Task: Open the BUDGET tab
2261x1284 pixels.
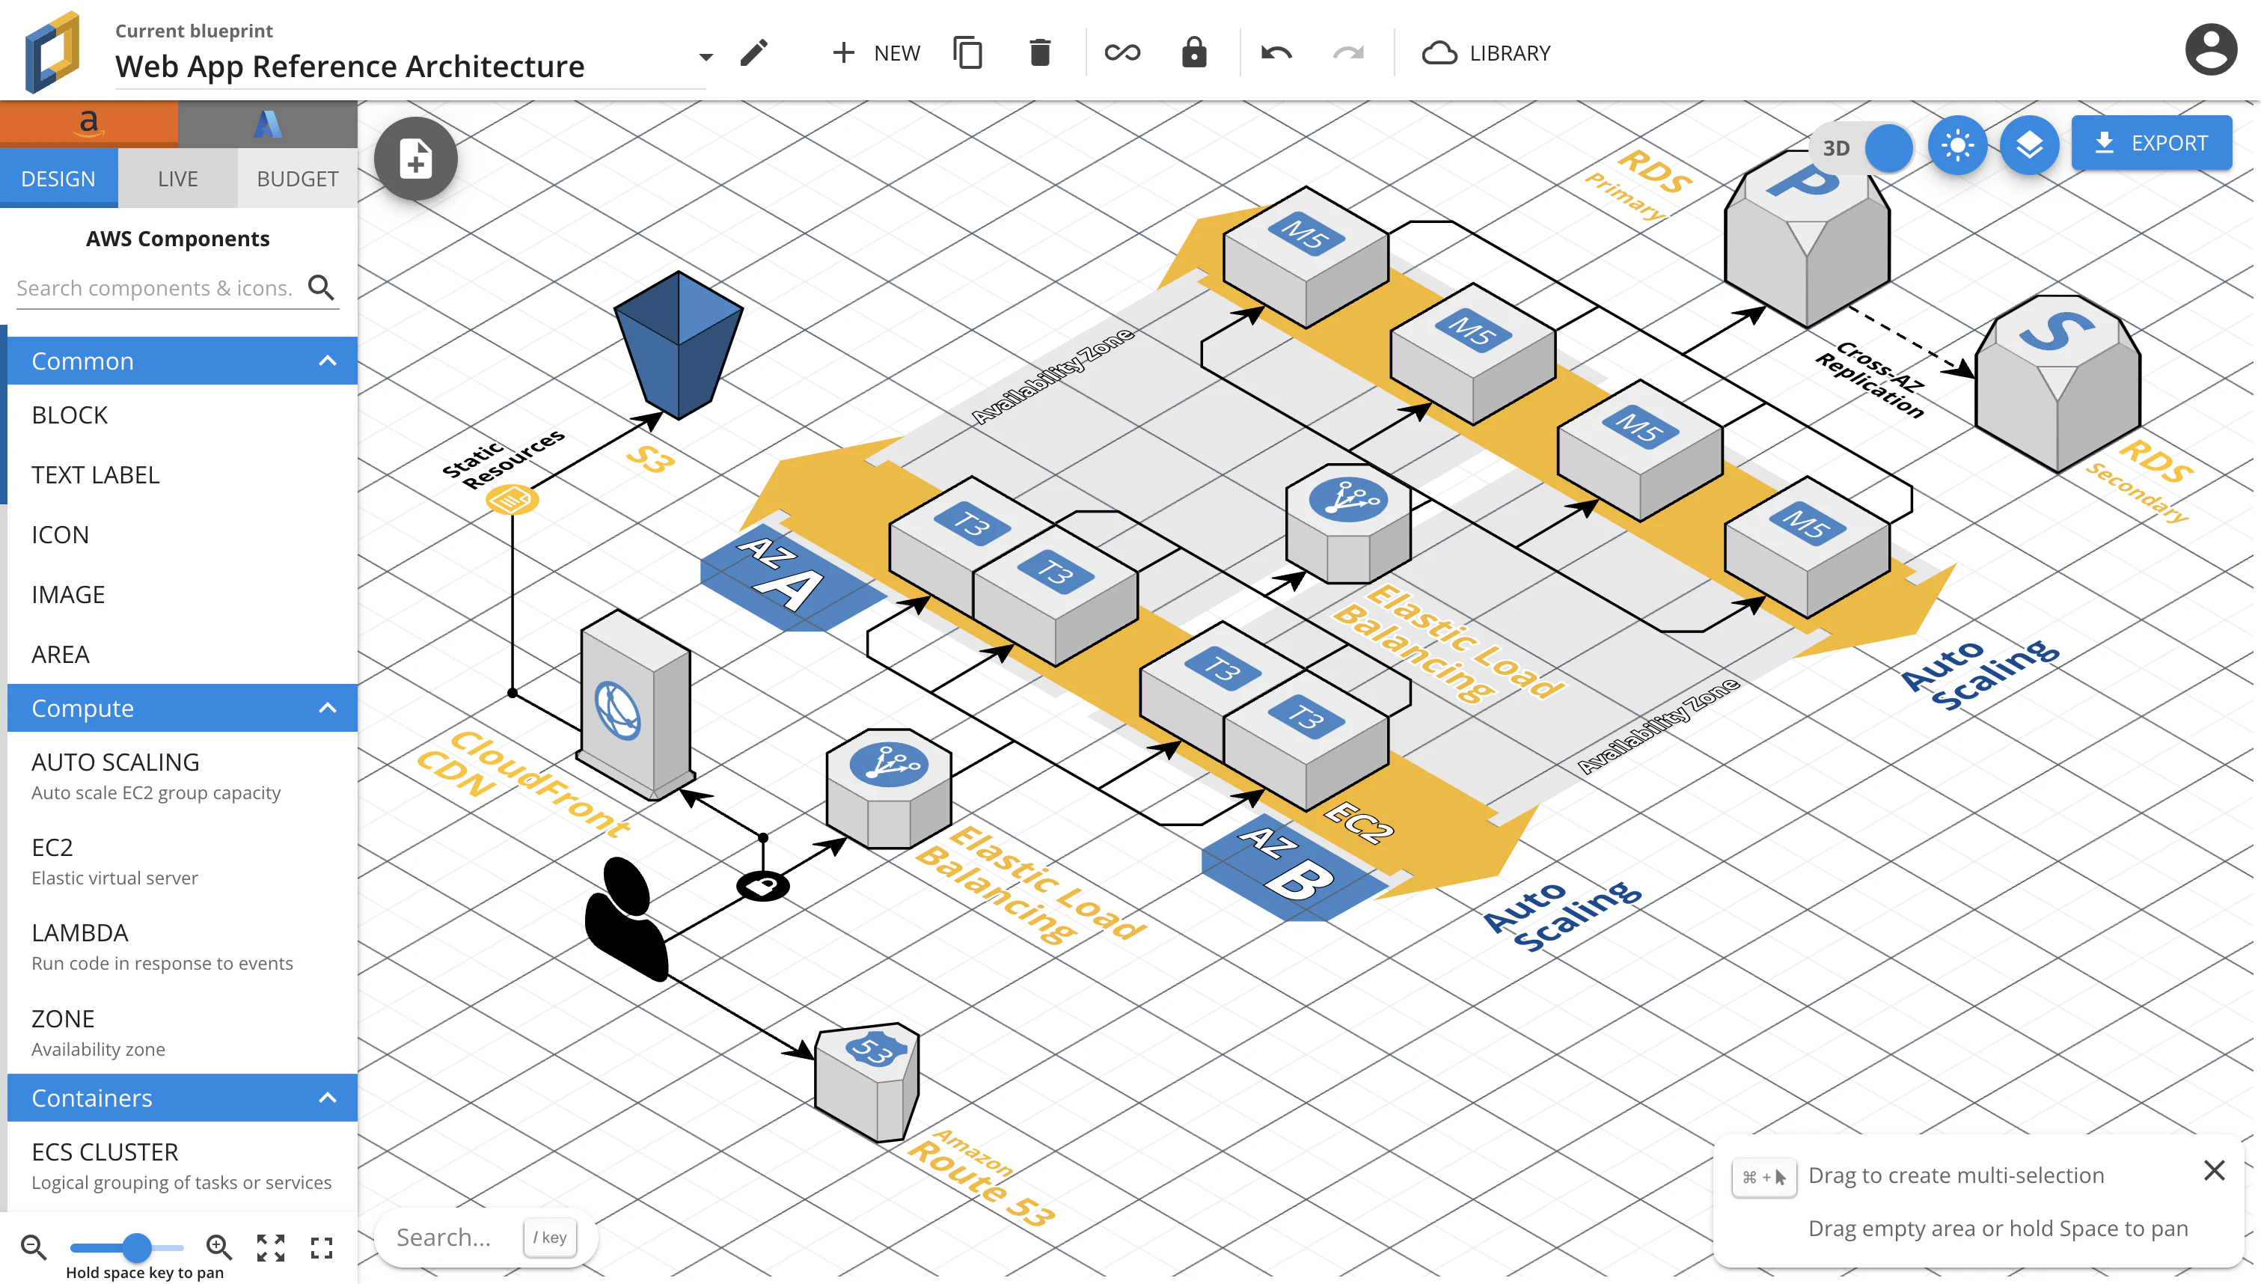Action: [x=297, y=178]
